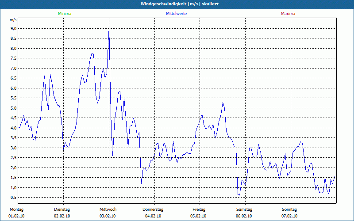Click the 6,5 y-axis label
Image resolution: width=354 pixels, height=221 pixels.
[14, 78]
